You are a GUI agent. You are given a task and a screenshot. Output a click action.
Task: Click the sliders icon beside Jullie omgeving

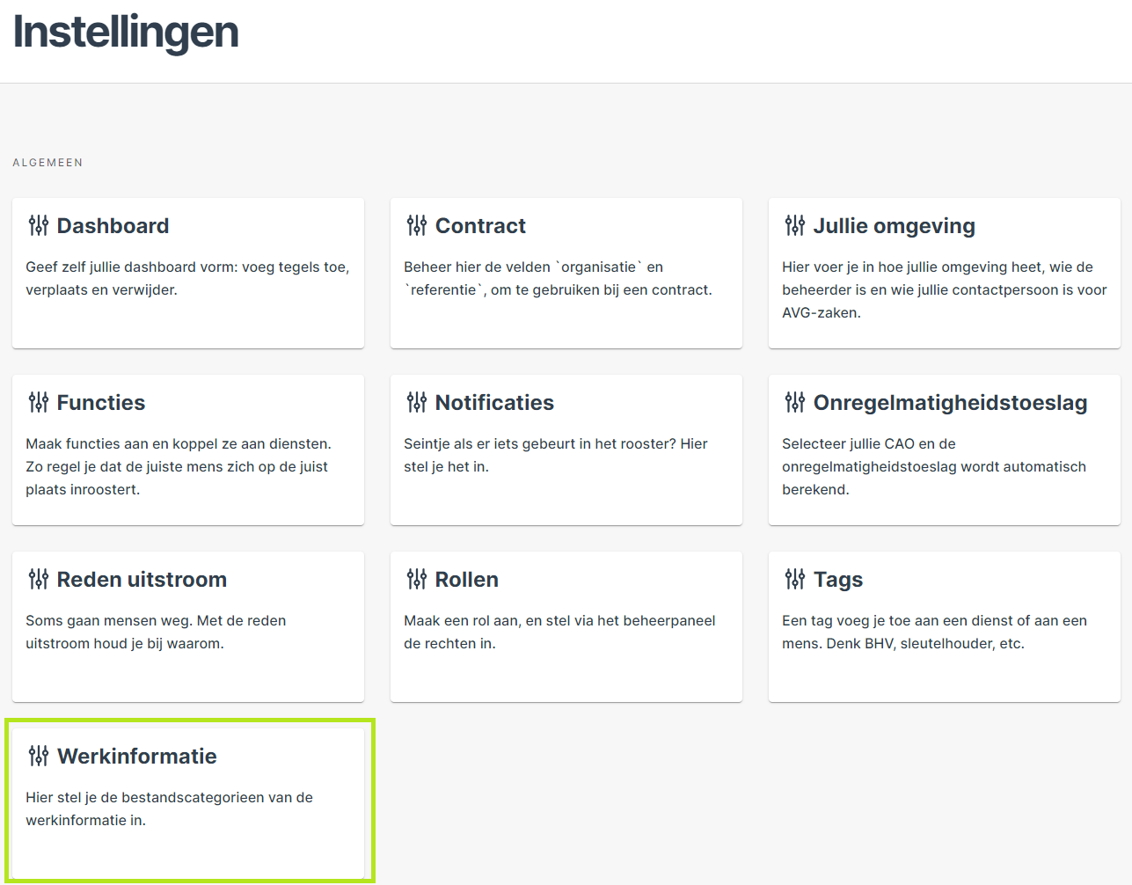point(795,226)
